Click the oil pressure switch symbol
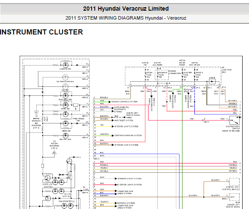 (x=235, y=120)
